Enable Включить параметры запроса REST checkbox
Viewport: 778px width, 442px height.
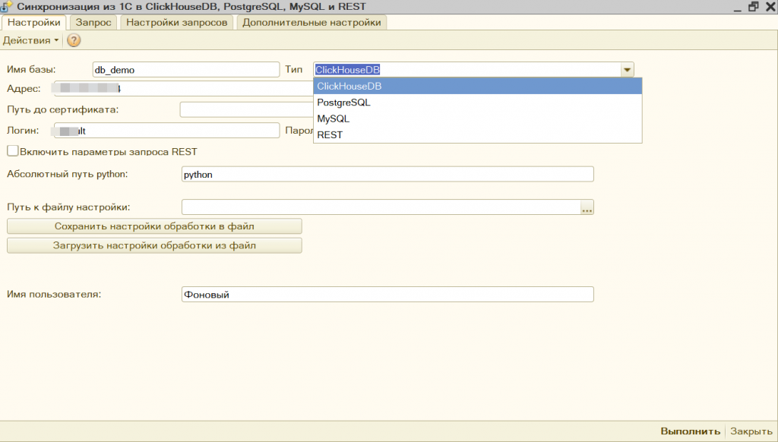click(x=13, y=151)
